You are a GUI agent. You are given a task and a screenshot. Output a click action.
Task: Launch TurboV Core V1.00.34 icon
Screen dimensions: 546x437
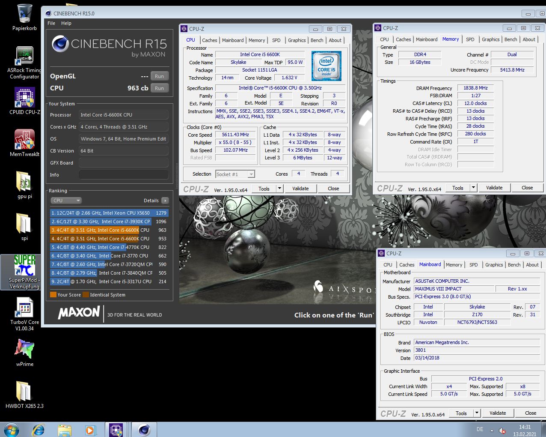click(24, 314)
